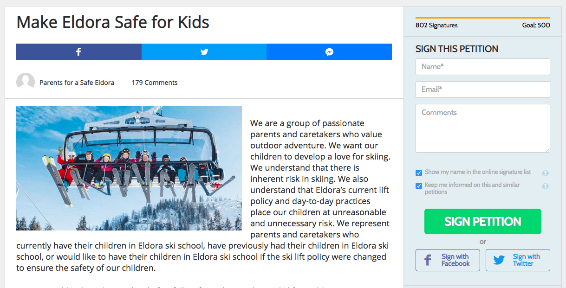Click inside the Comments text area
Viewport: 566px width, 288px height.
click(x=483, y=128)
